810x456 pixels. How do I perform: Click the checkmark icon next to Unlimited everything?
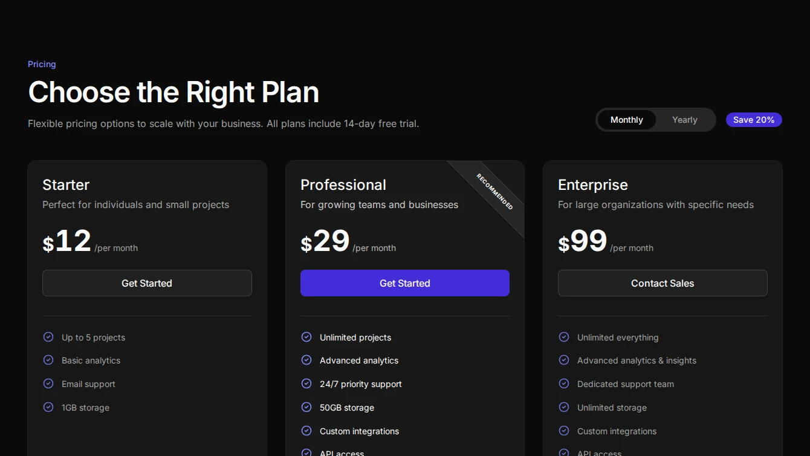pos(564,337)
